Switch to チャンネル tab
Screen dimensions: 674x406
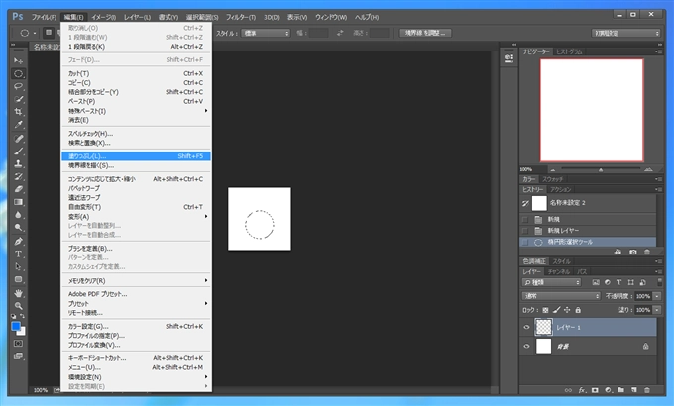pyautogui.click(x=559, y=271)
